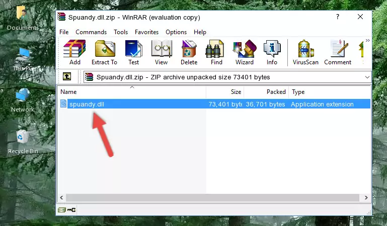Run the Test archive tool
Image resolution: width=387 pixels, height=226 pixels.
click(133, 52)
